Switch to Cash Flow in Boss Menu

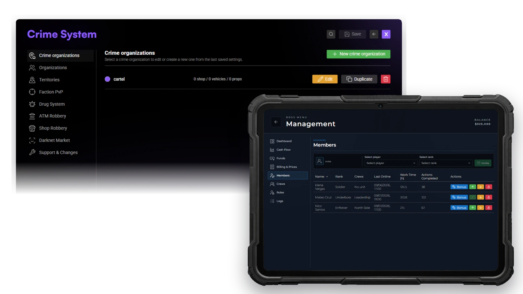coord(288,150)
